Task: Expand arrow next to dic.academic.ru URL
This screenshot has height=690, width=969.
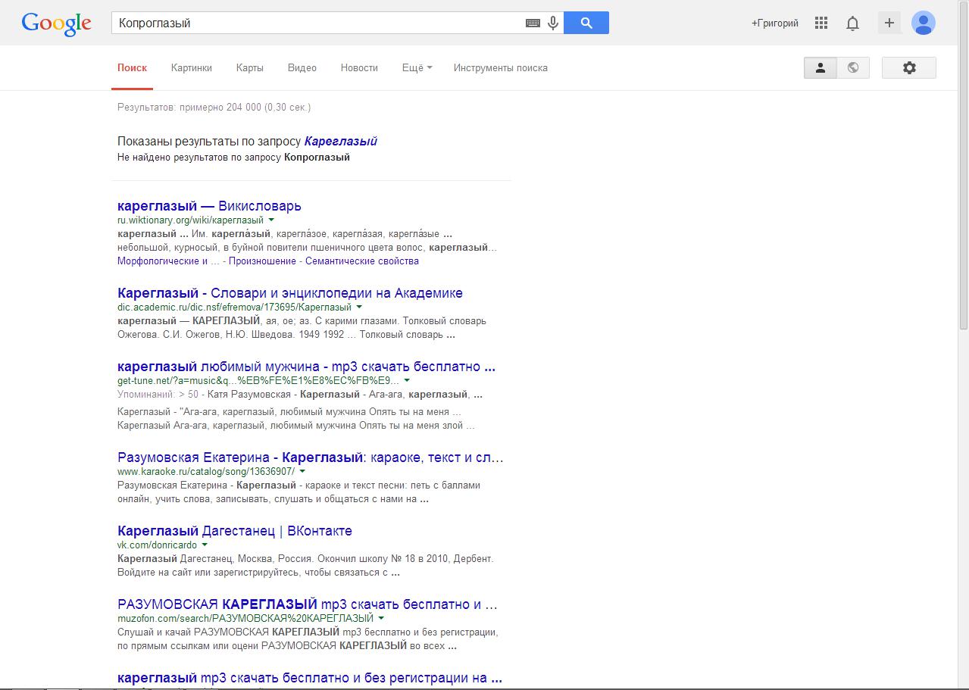Action: coord(359,308)
